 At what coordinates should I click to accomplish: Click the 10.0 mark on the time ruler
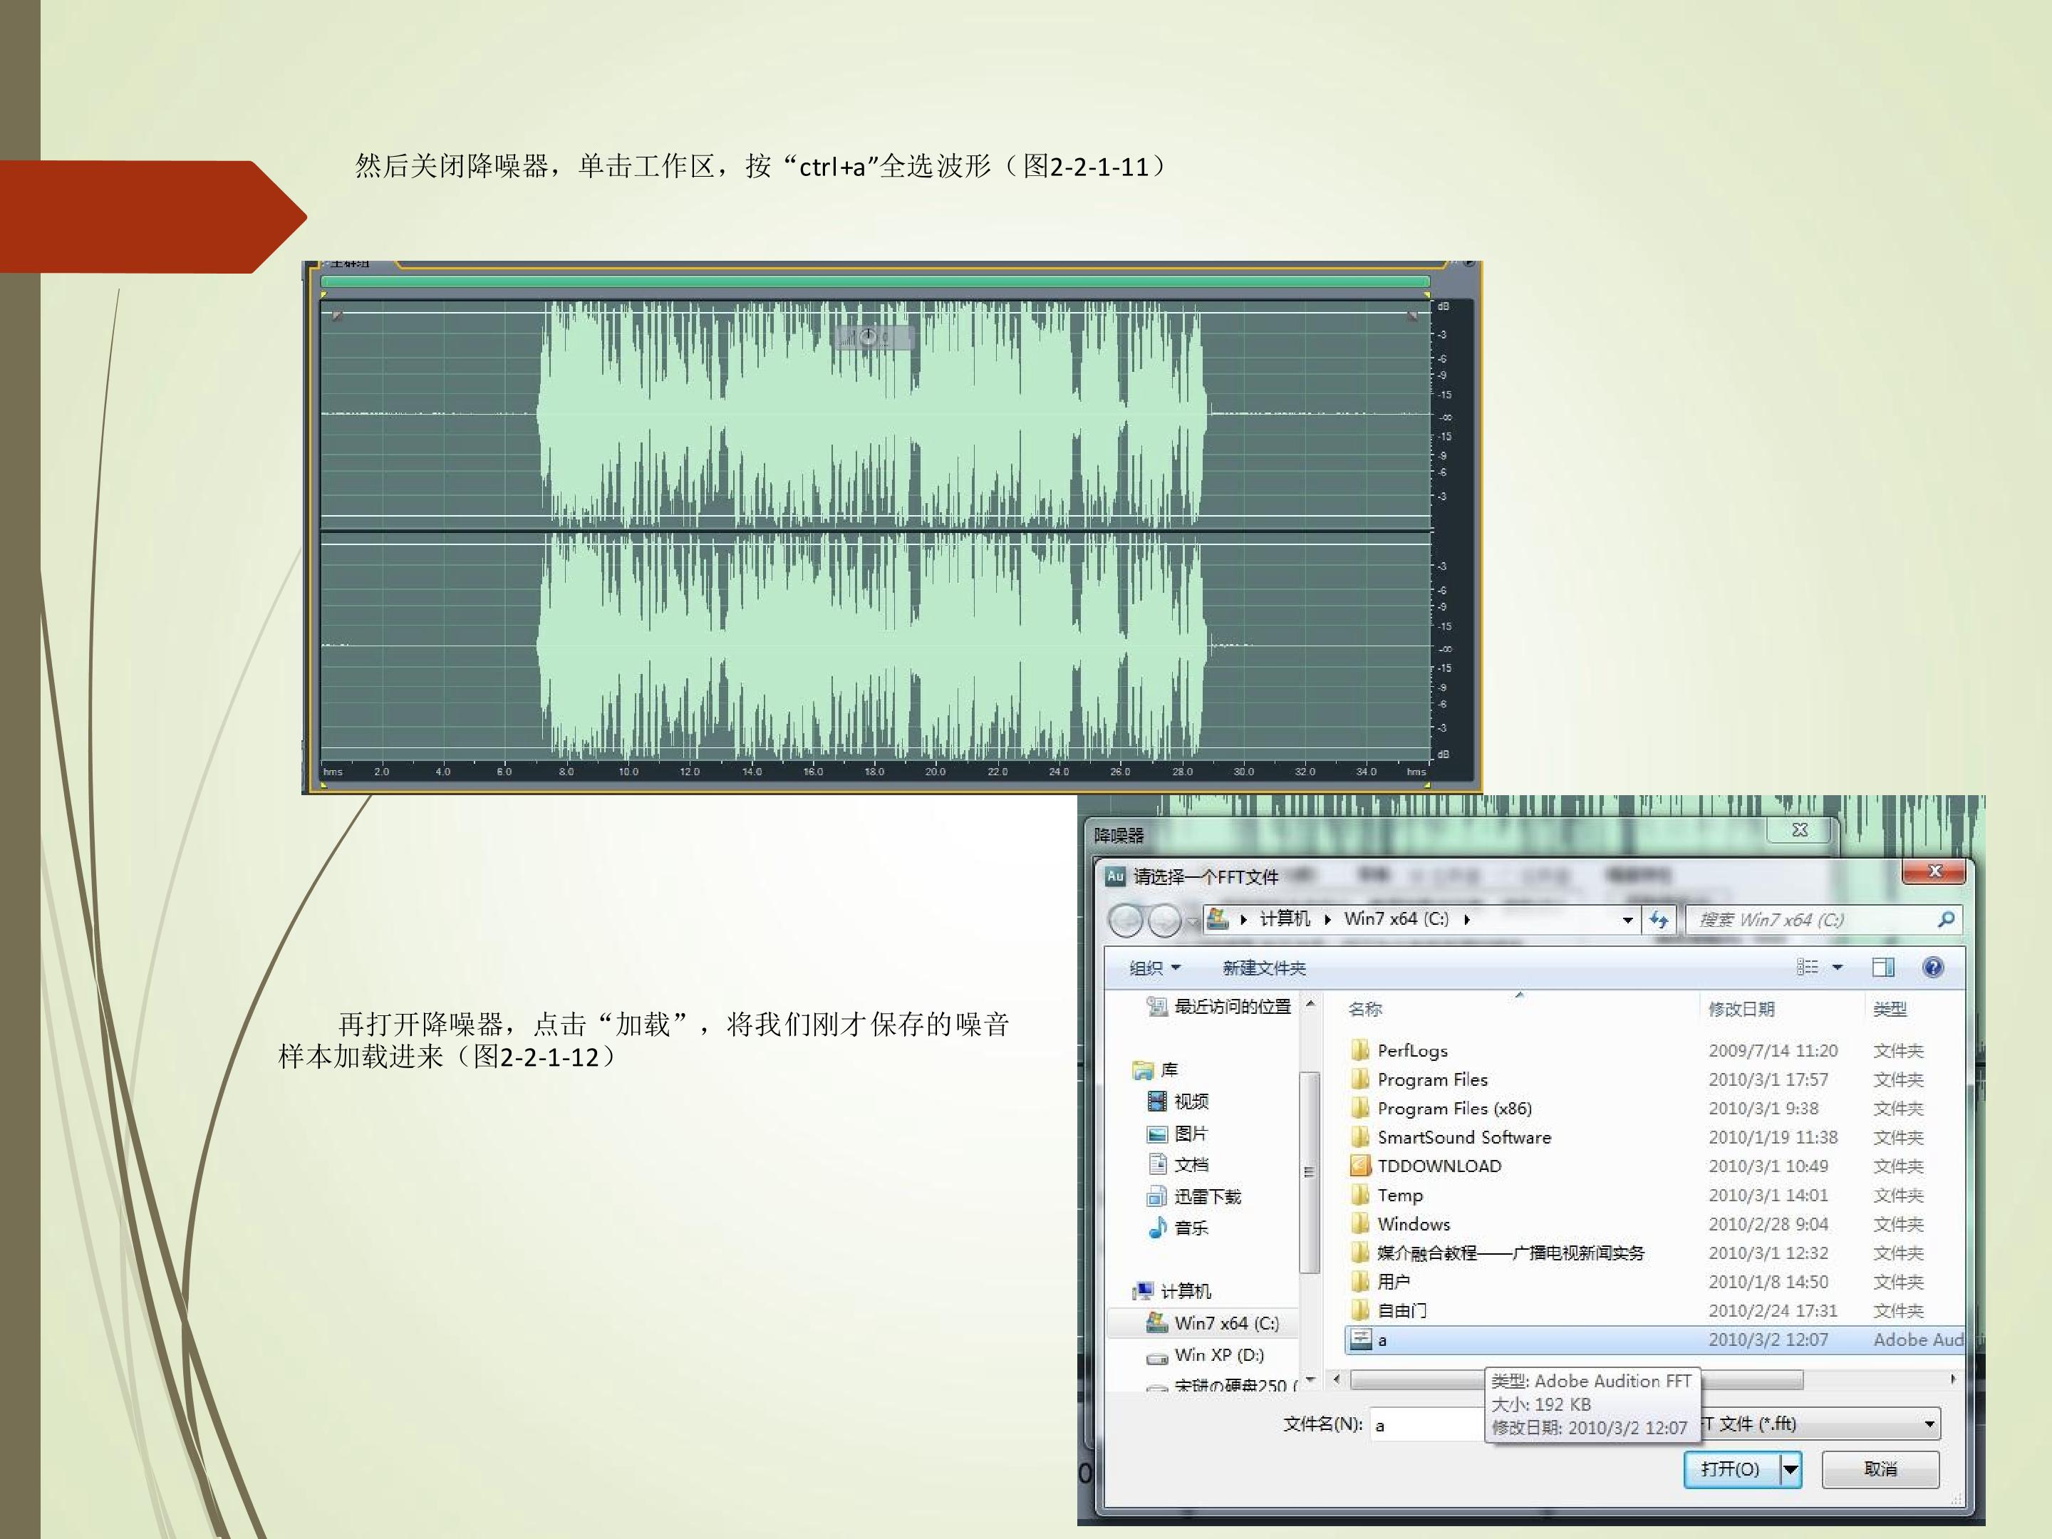click(628, 772)
